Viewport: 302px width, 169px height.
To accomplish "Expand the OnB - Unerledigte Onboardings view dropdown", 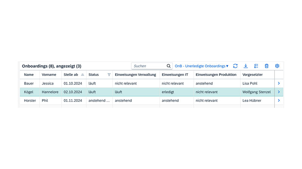I will click(202, 66).
